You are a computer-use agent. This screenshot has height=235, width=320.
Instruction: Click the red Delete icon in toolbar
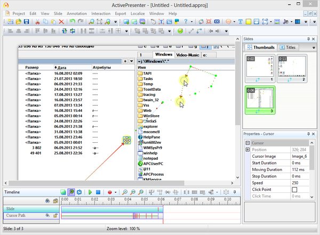[62, 22]
